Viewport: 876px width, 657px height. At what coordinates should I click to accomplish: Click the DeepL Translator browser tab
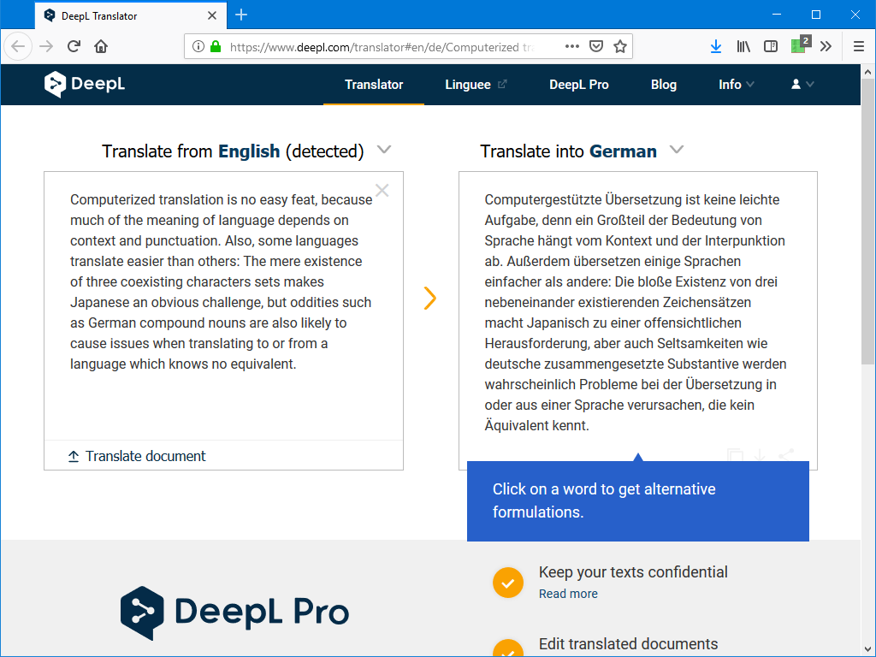tap(131, 15)
